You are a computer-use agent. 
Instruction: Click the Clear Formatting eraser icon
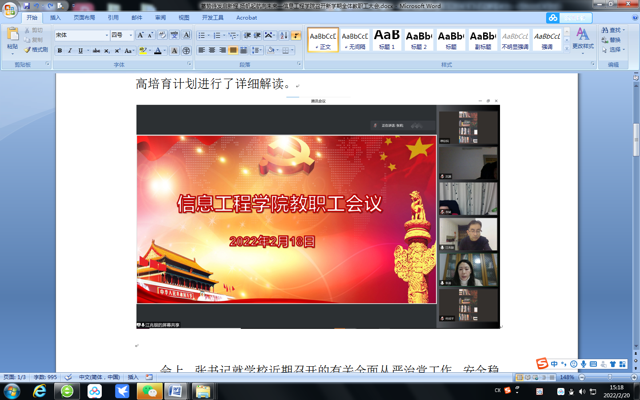pos(162,35)
